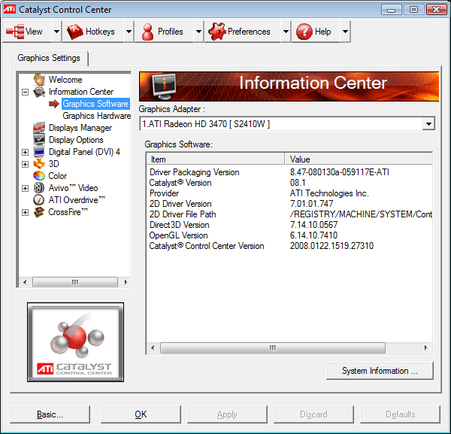This screenshot has height=434, width=451.
Task: Click the Preferences gear icon
Action: point(217,32)
